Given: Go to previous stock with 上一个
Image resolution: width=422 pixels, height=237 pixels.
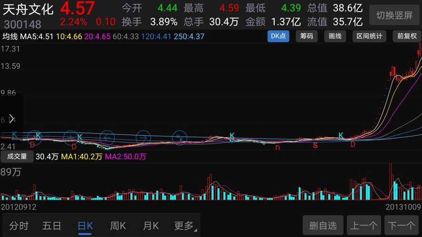Looking at the screenshot, I should click(364, 225).
